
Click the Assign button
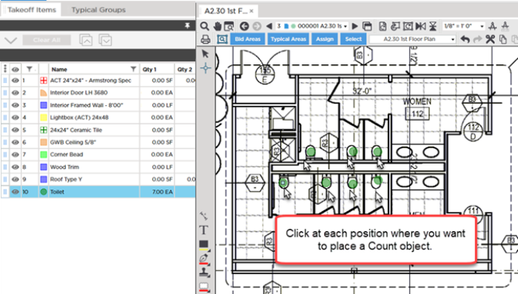(324, 39)
